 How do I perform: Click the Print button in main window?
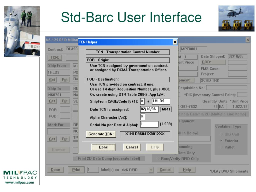pos(76,170)
